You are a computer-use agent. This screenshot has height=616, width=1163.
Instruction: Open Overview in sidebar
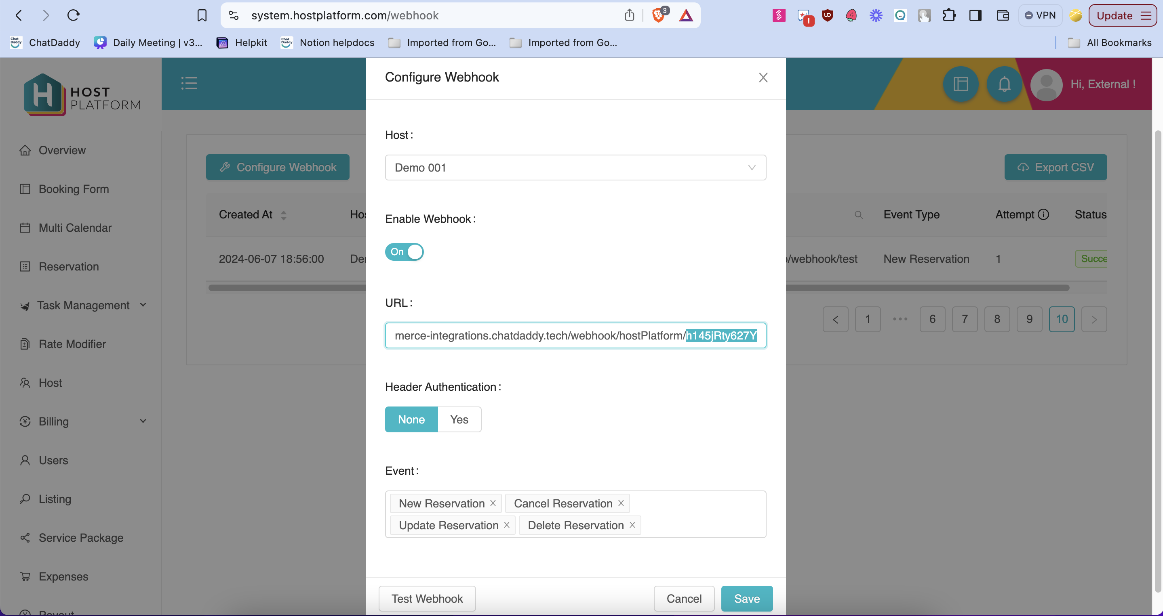click(x=62, y=150)
